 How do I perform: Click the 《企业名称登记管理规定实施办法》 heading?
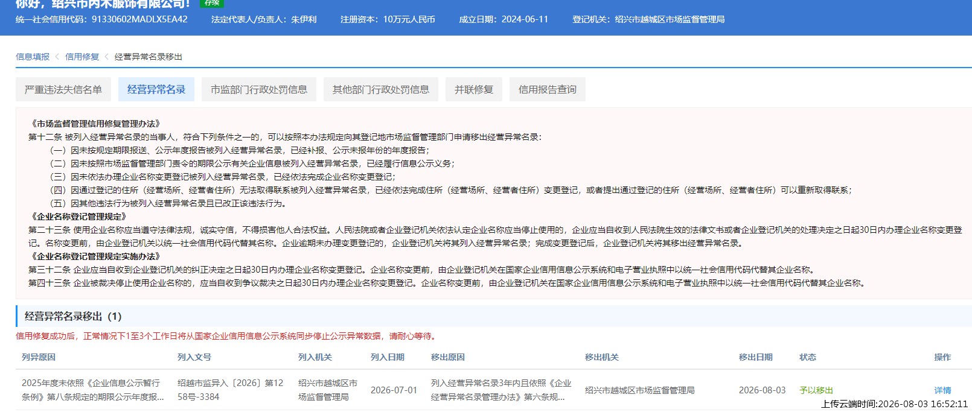pyautogui.click(x=96, y=256)
